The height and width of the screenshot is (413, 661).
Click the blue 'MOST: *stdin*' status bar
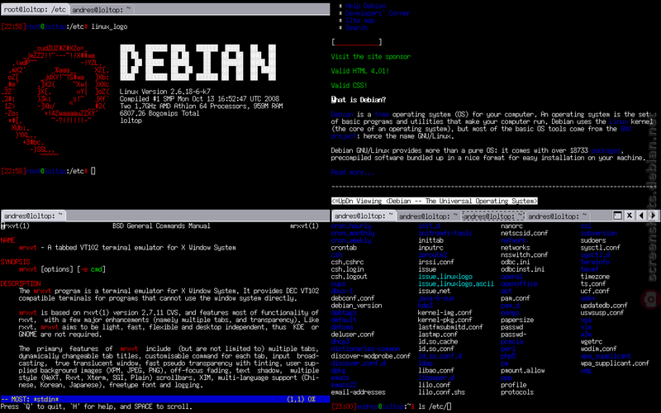pos(164,399)
